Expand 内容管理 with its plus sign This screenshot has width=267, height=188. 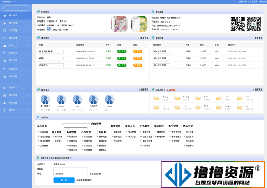click(x=28, y=31)
